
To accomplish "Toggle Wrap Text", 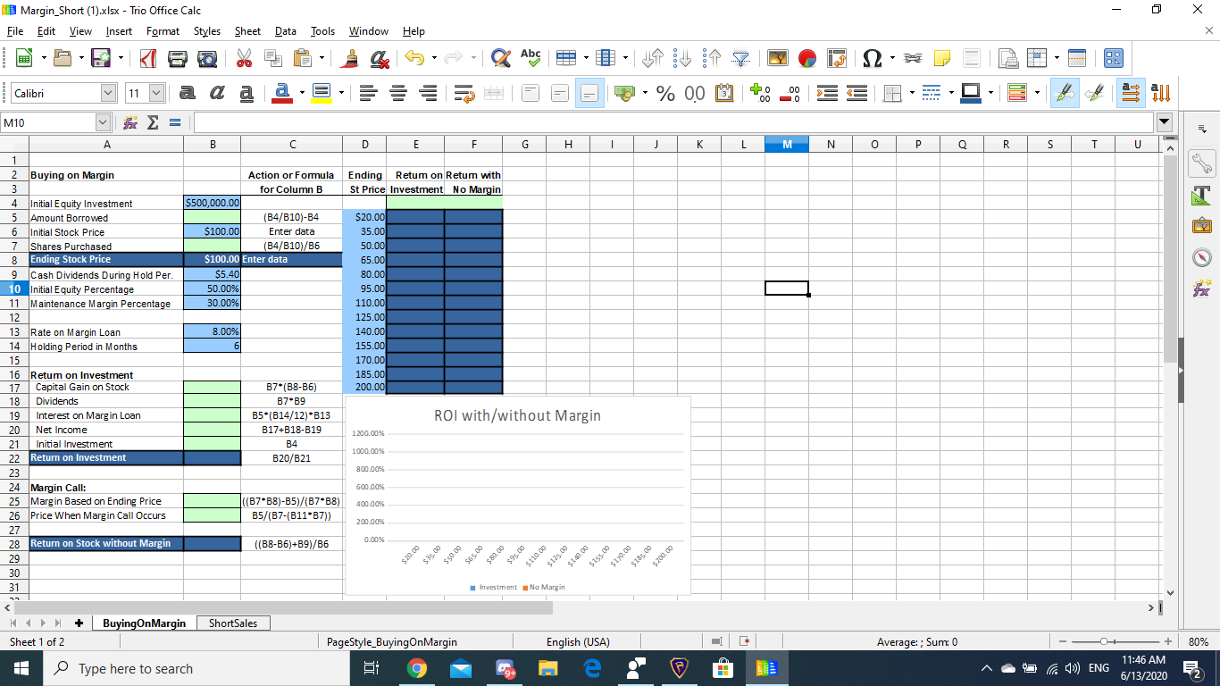I will point(465,93).
